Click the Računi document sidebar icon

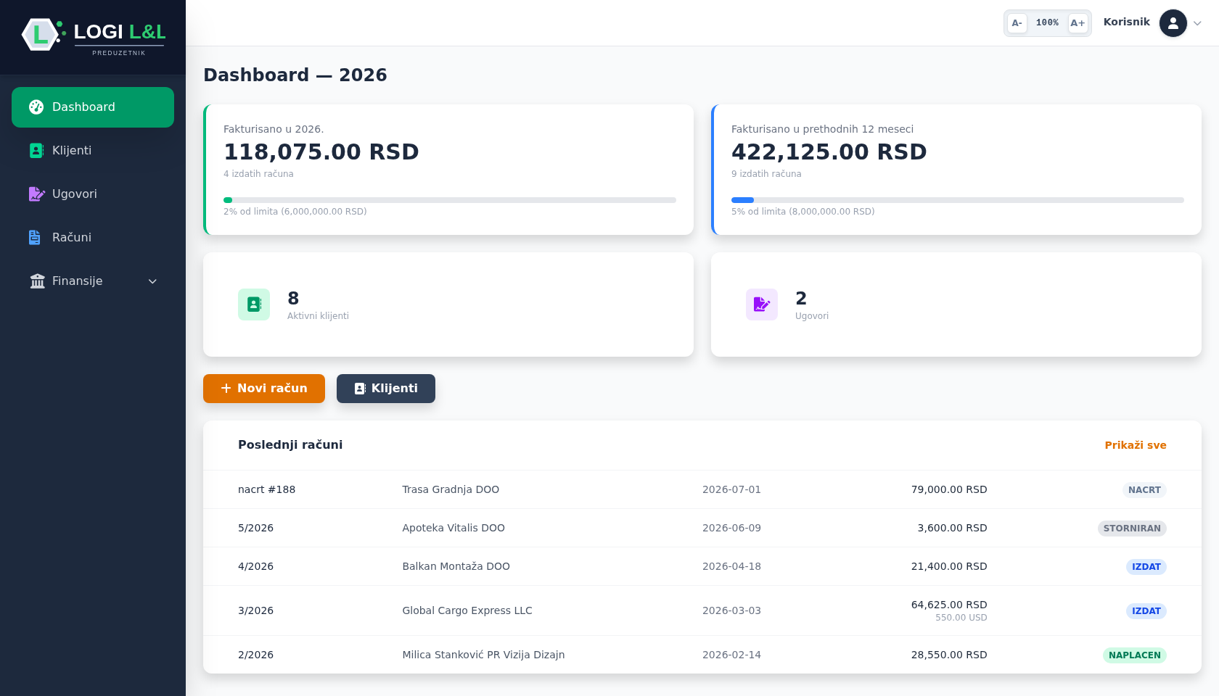(35, 238)
